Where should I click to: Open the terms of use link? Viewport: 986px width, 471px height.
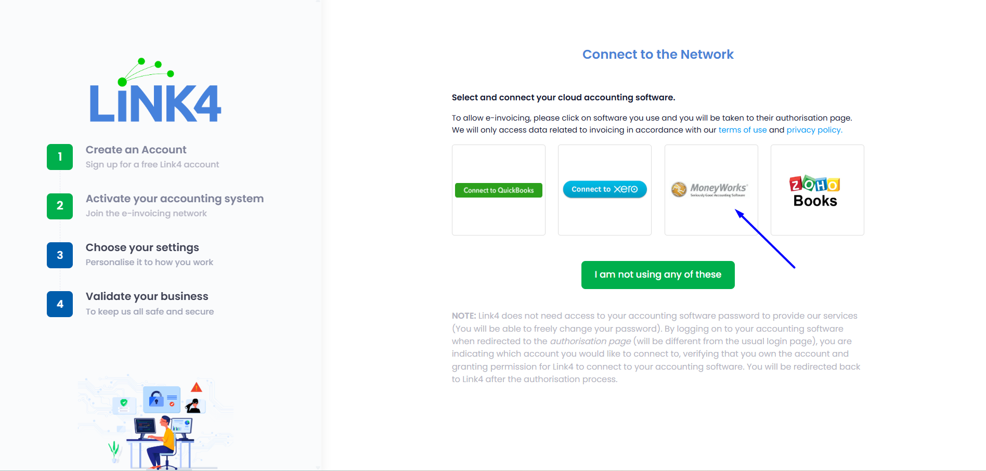point(742,130)
